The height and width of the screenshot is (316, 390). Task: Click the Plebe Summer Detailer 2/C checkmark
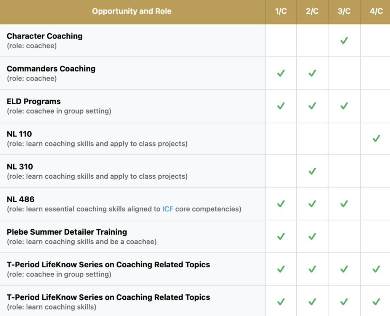pyautogui.click(x=312, y=237)
